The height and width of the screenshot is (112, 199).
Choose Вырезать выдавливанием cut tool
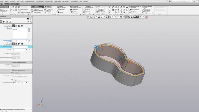pyautogui.click(x=37, y=10)
